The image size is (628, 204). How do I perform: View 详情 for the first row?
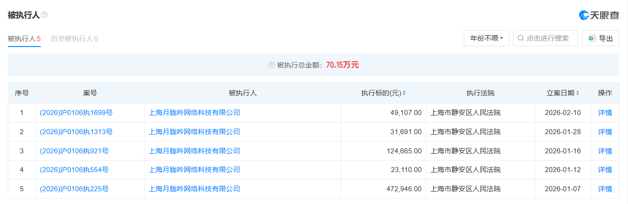605,113
